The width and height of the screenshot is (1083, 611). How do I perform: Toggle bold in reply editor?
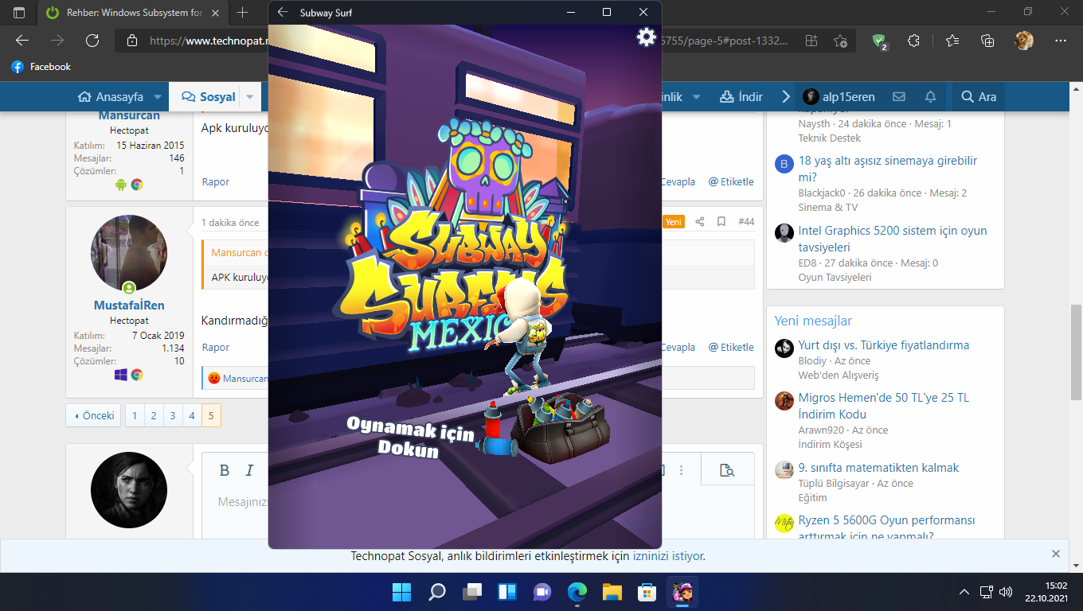225,470
